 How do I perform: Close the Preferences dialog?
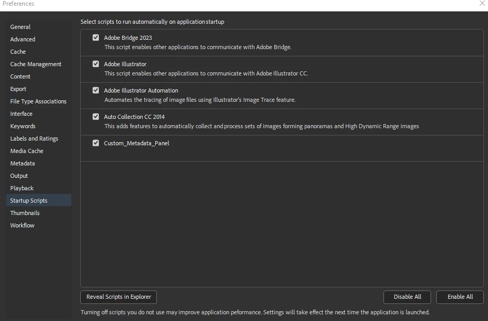tap(482, 4)
